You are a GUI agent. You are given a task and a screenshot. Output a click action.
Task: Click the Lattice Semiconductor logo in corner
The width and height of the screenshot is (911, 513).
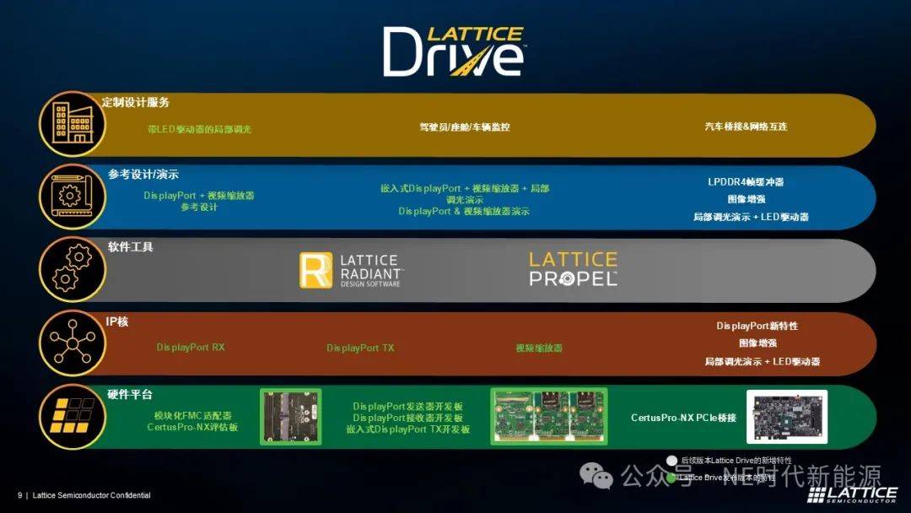[852, 494]
